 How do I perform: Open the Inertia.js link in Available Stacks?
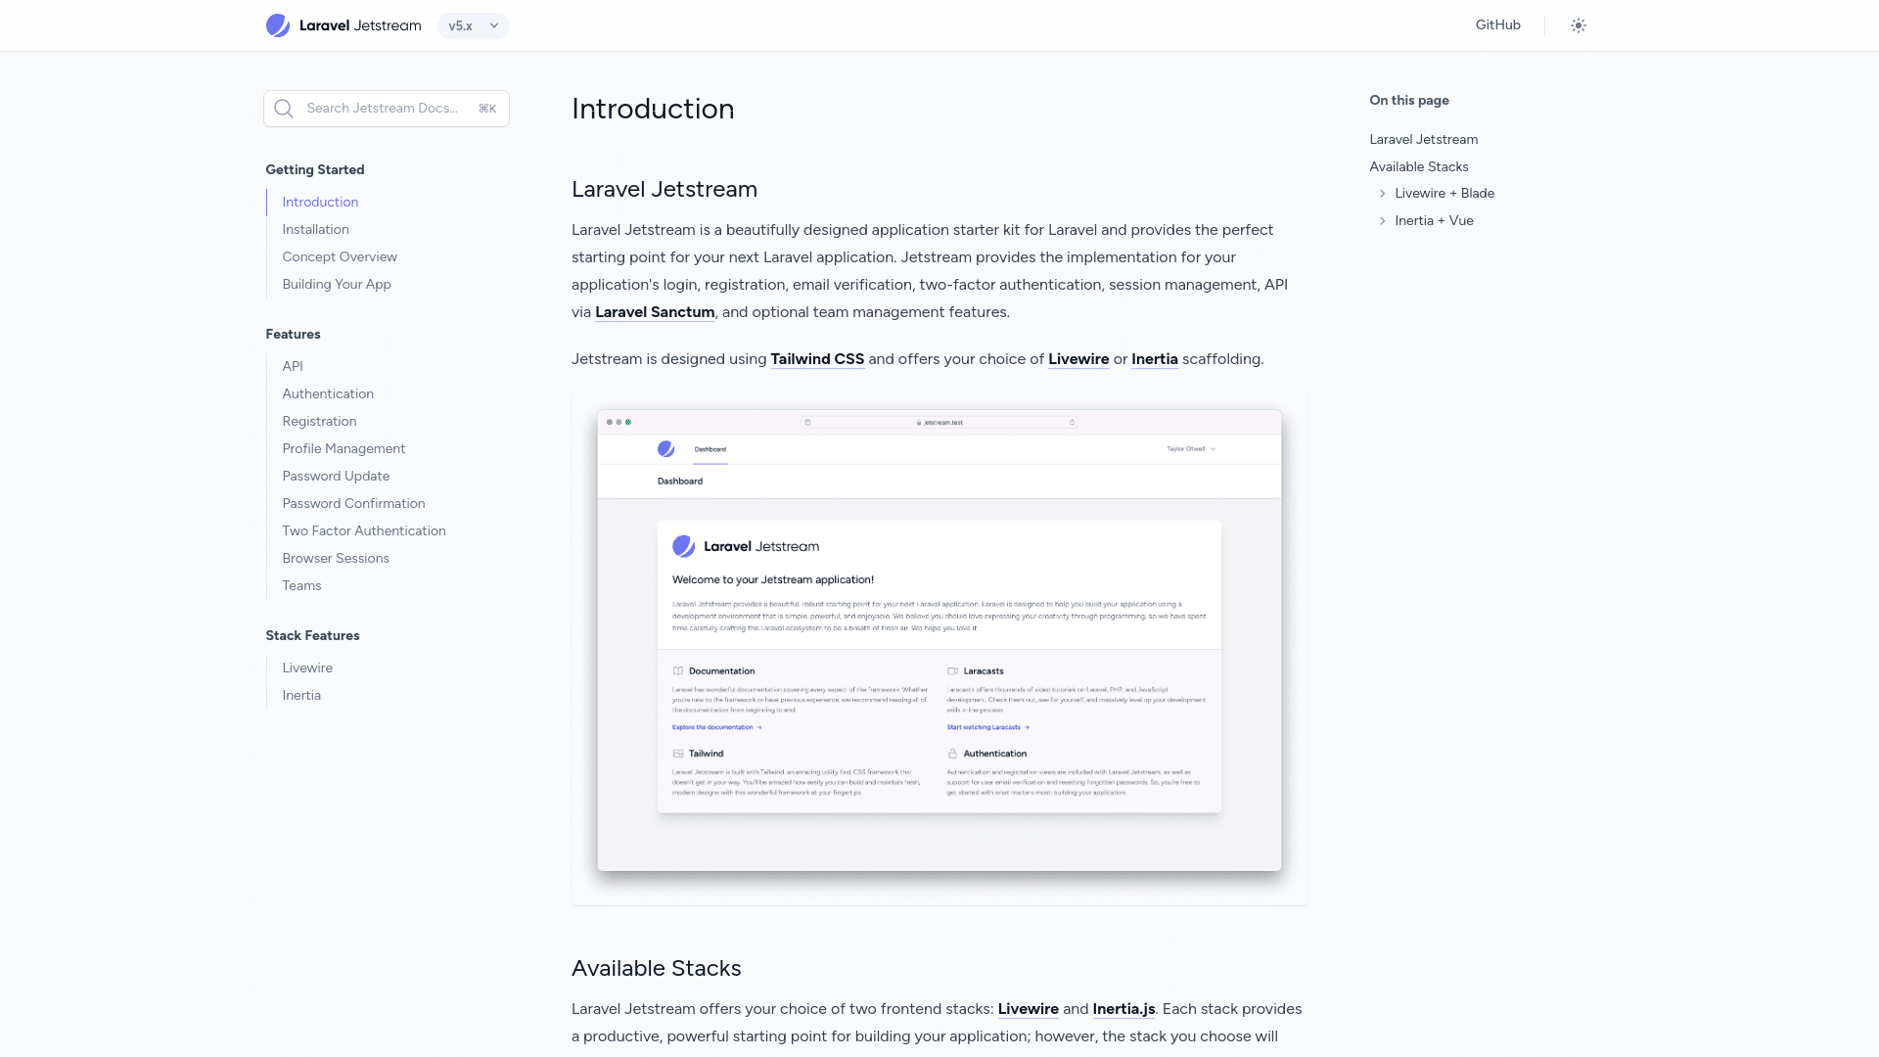point(1123,1009)
